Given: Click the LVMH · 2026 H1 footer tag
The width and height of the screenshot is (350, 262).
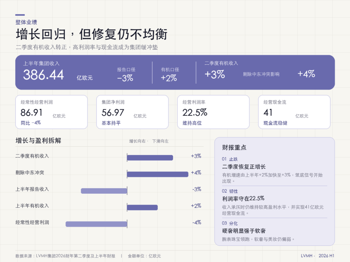Looking at the screenshot, I should (x=317, y=256).
